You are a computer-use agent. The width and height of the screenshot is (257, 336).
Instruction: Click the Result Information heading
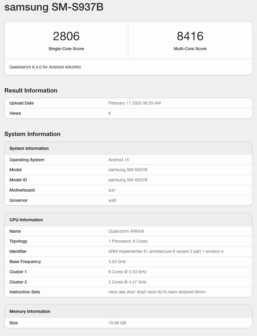click(x=31, y=90)
